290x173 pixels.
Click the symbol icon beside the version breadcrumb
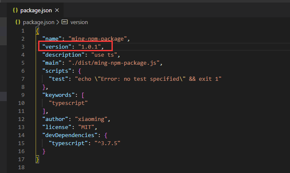tap(65, 22)
